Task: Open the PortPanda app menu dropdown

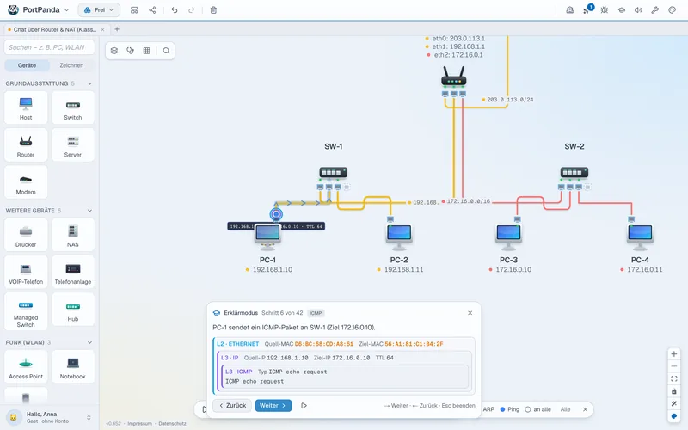Action: 39,9
